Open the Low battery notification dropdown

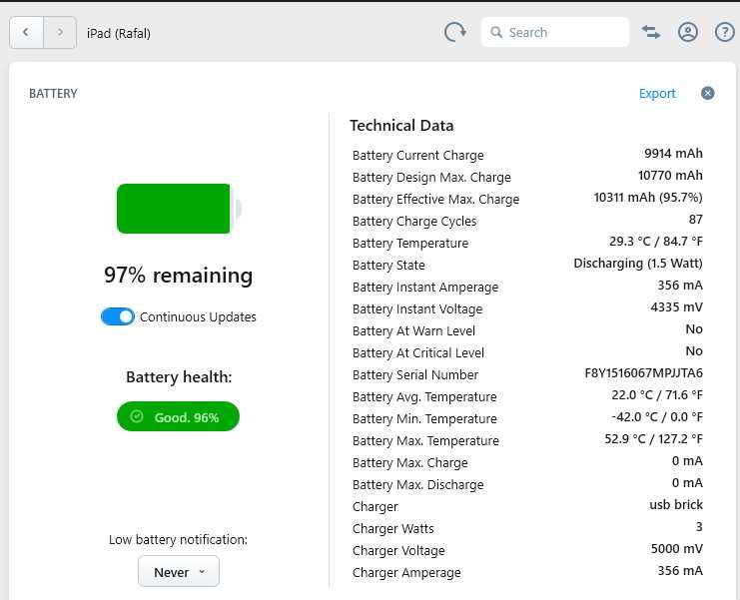[x=179, y=572]
